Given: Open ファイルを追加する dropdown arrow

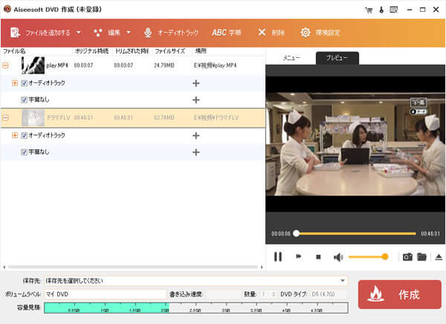Looking at the screenshot, I should [79, 33].
